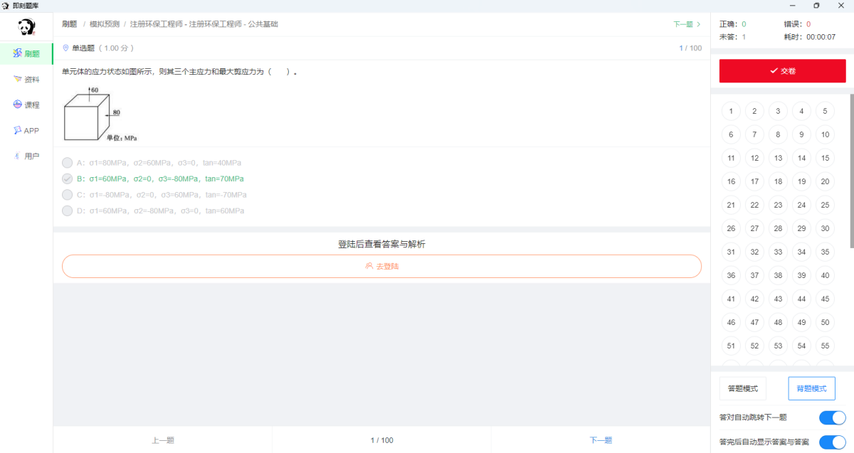Image resolution: width=854 pixels, height=453 pixels.
Task: Switch to 背题模式 mode
Action: (811, 389)
